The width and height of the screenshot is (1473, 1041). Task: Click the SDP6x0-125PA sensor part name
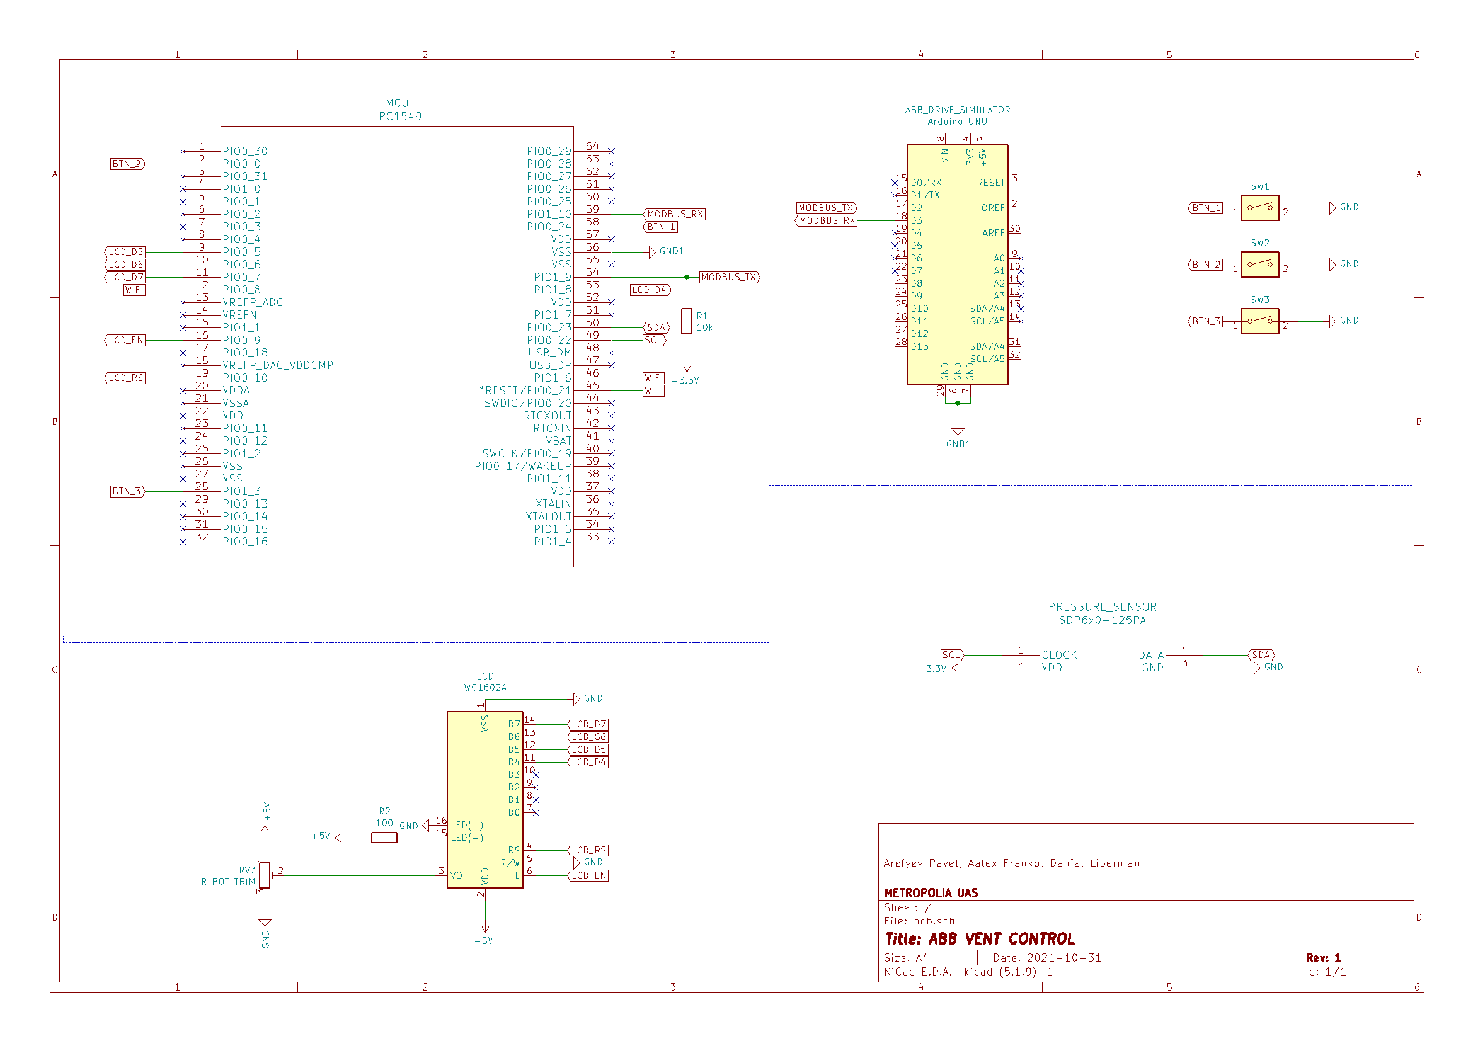pyautogui.click(x=1102, y=620)
